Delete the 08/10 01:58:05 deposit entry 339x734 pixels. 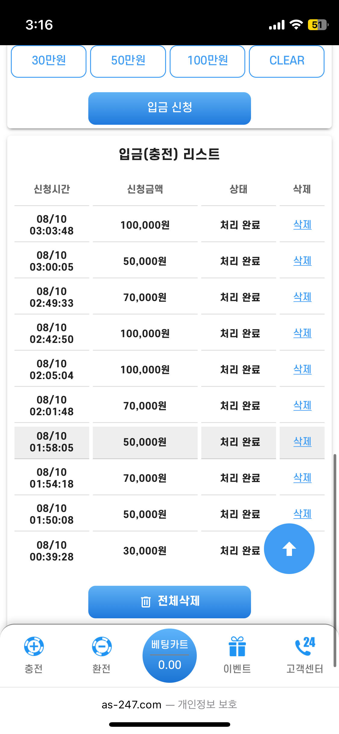coord(302,441)
